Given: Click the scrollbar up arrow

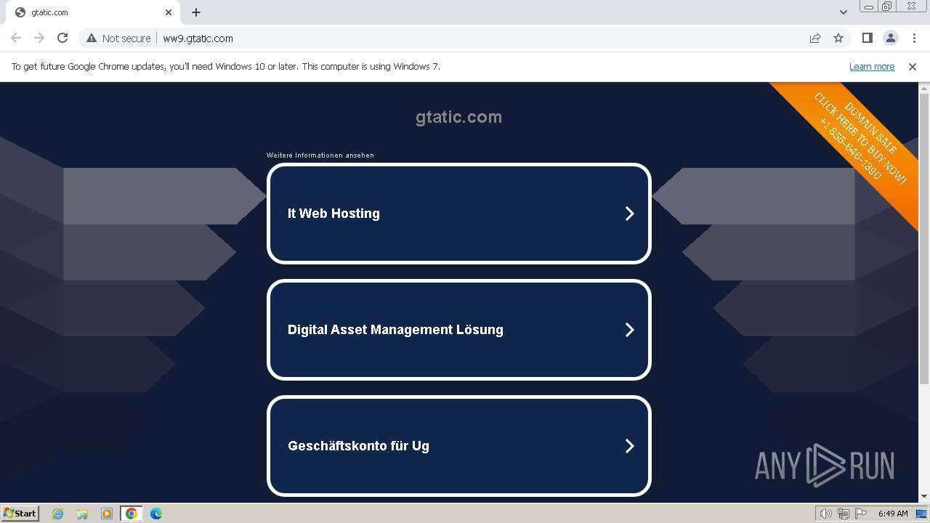Looking at the screenshot, I should (x=924, y=88).
